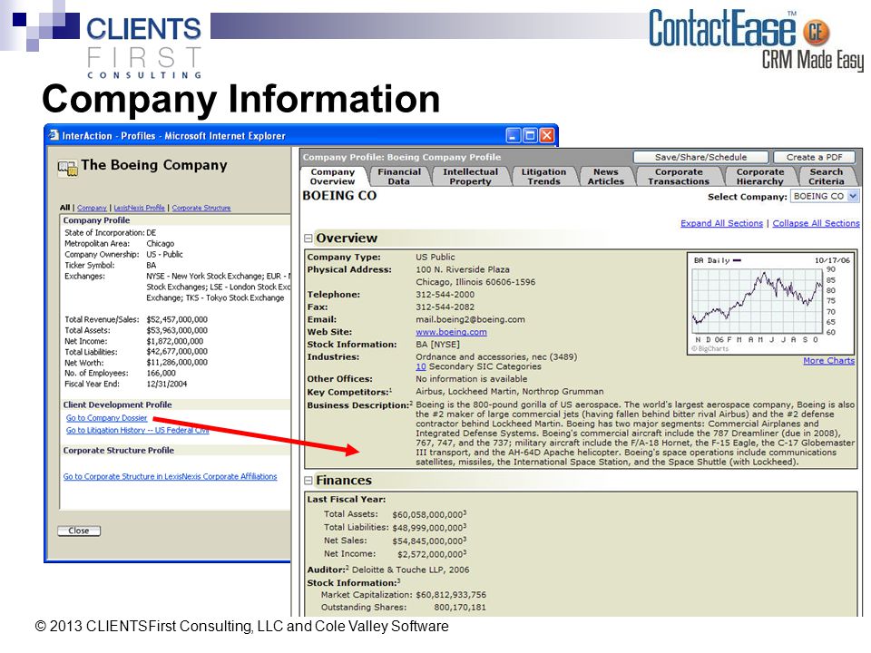
Task: Click the Save/Share/Schedule button
Action: [700, 157]
